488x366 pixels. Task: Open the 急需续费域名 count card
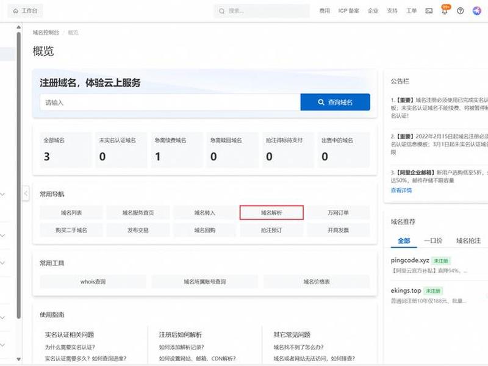tap(177, 149)
